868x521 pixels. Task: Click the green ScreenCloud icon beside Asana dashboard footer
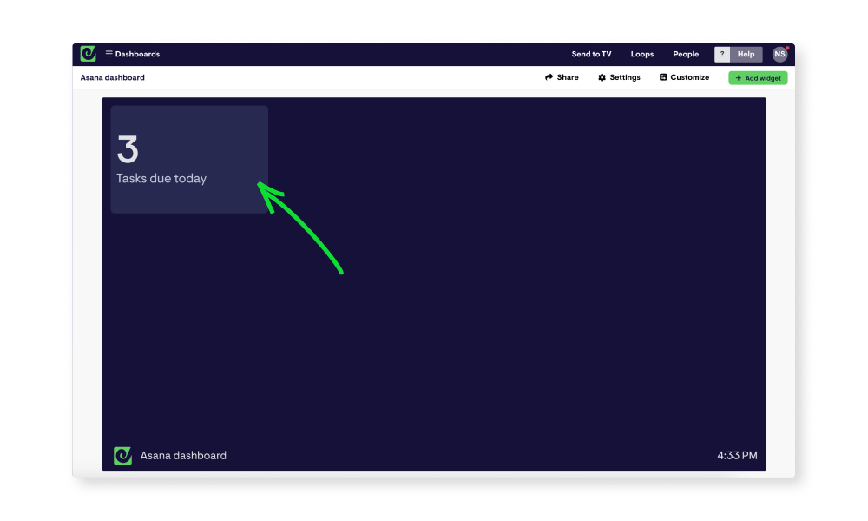122,455
